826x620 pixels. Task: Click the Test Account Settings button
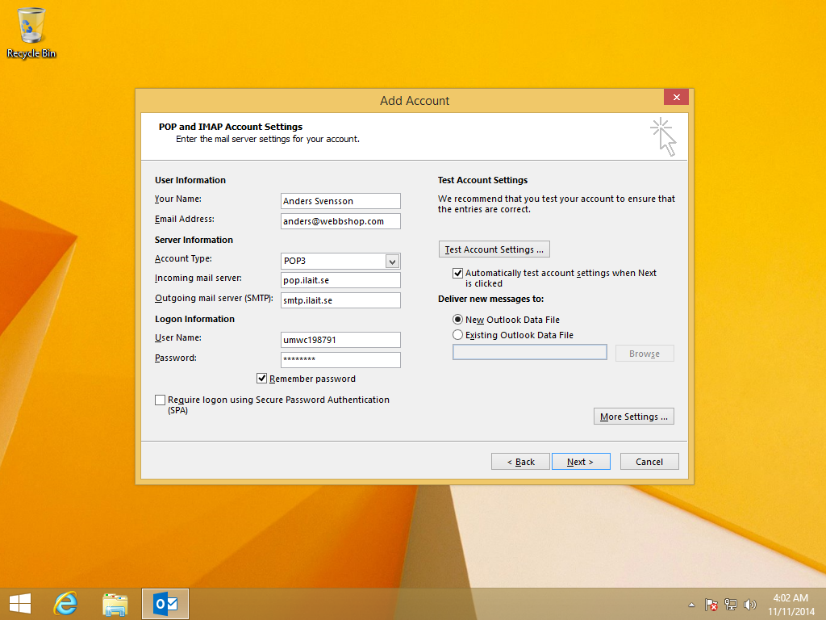click(x=494, y=249)
